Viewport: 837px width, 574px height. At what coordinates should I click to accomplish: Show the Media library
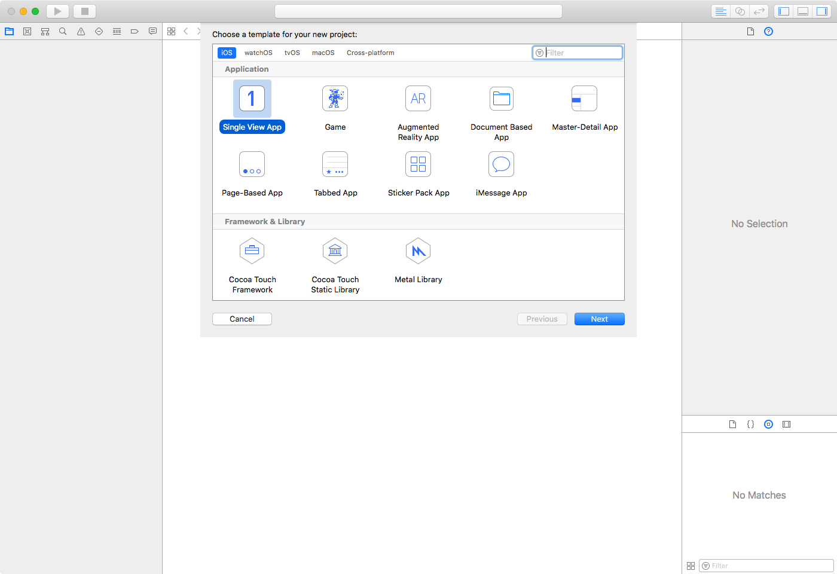tap(787, 424)
